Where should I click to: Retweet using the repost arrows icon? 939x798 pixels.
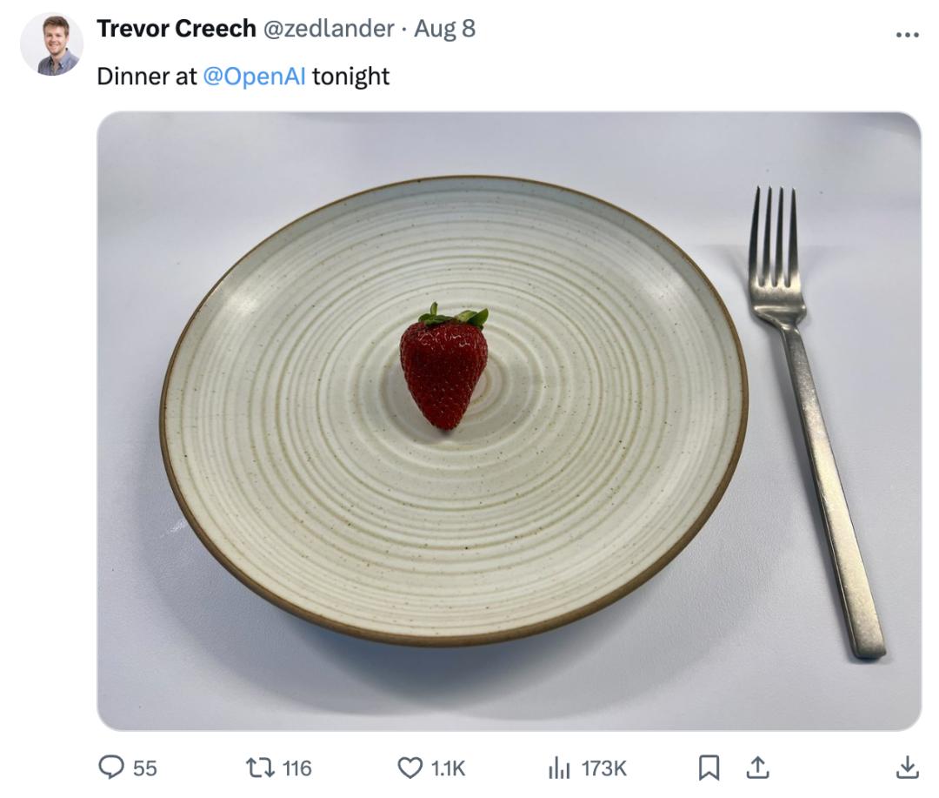pyautogui.click(x=258, y=767)
